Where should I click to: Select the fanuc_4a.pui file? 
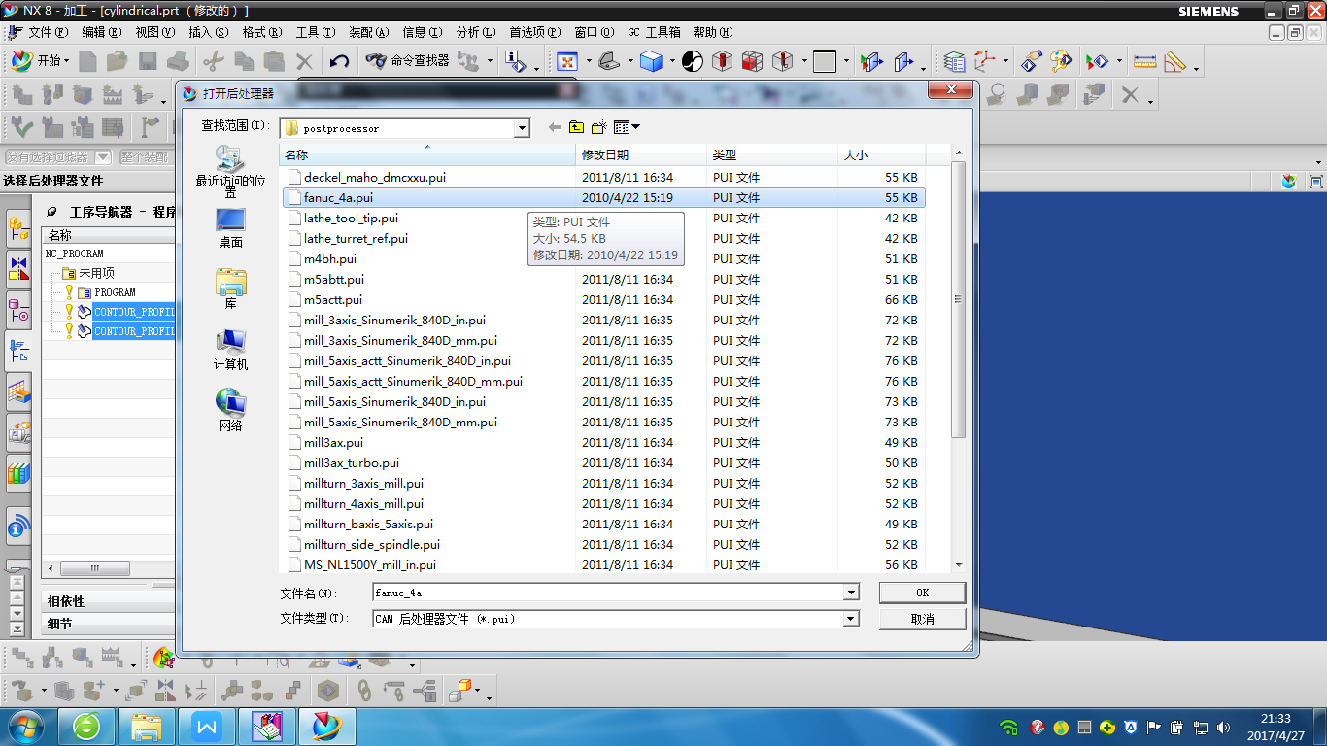(x=602, y=197)
